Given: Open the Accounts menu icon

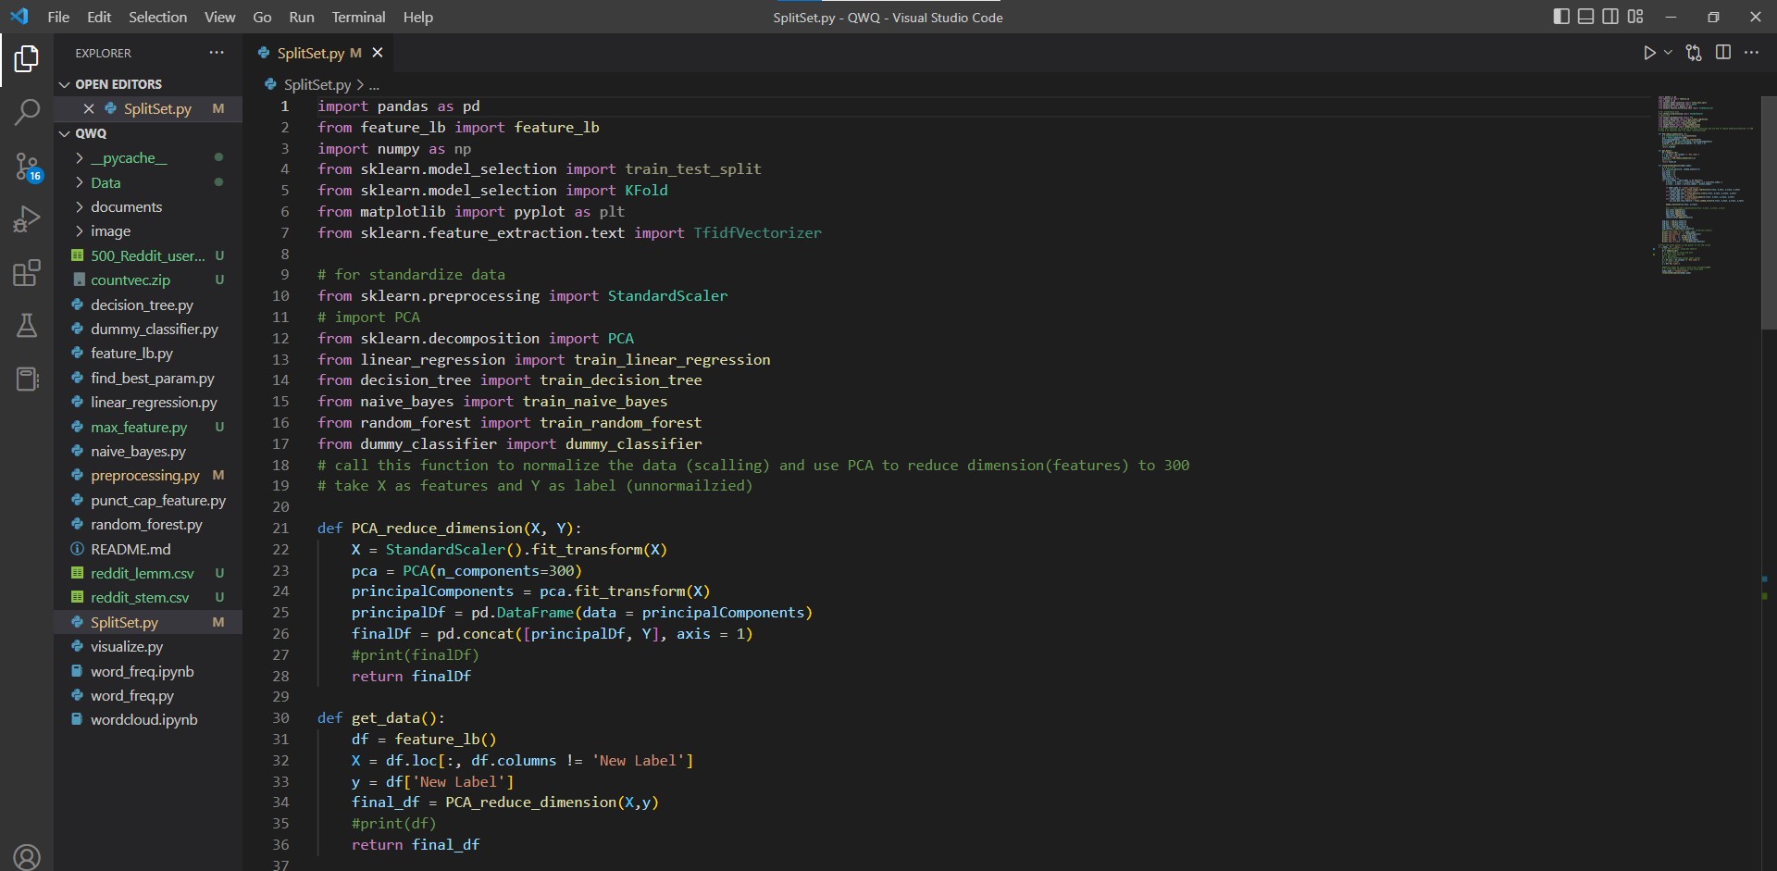Looking at the screenshot, I should [x=27, y=857].
